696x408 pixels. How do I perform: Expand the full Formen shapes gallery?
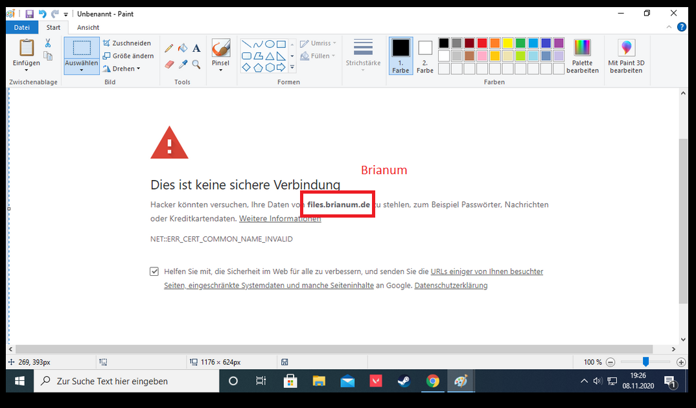click(292, 67)
